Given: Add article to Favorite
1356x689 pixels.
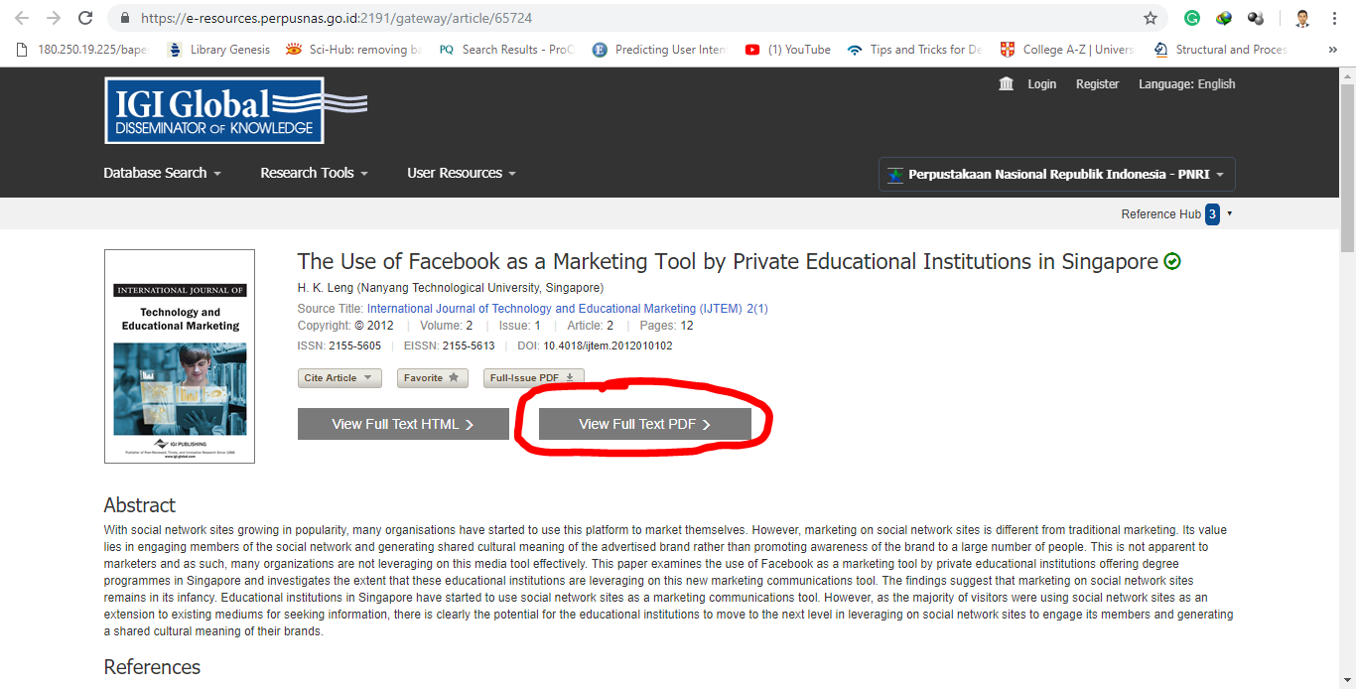Looking at the screenshot, I should click(x=433, y=378).
